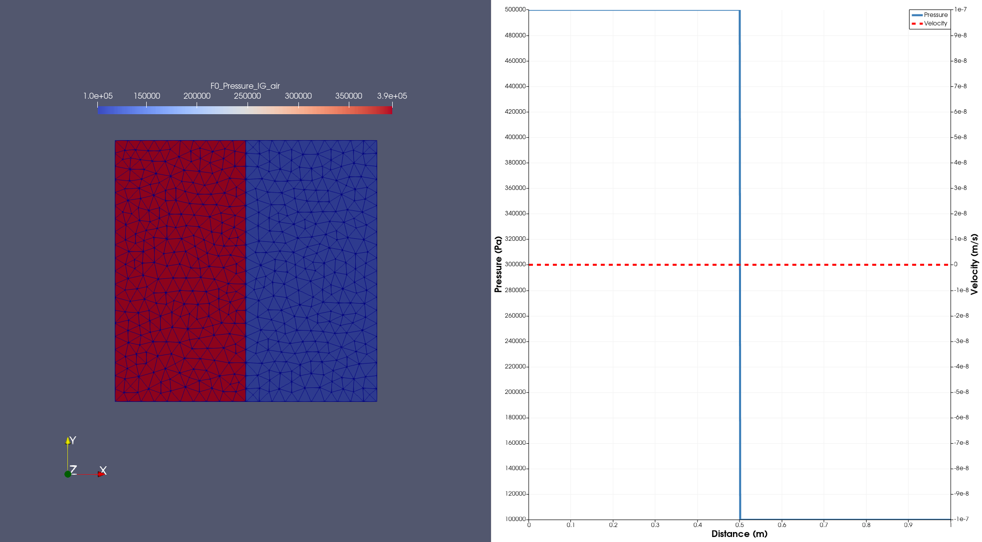
Task: Click the -1e-7 tick on velocity axis
Action: click(961, 519)
